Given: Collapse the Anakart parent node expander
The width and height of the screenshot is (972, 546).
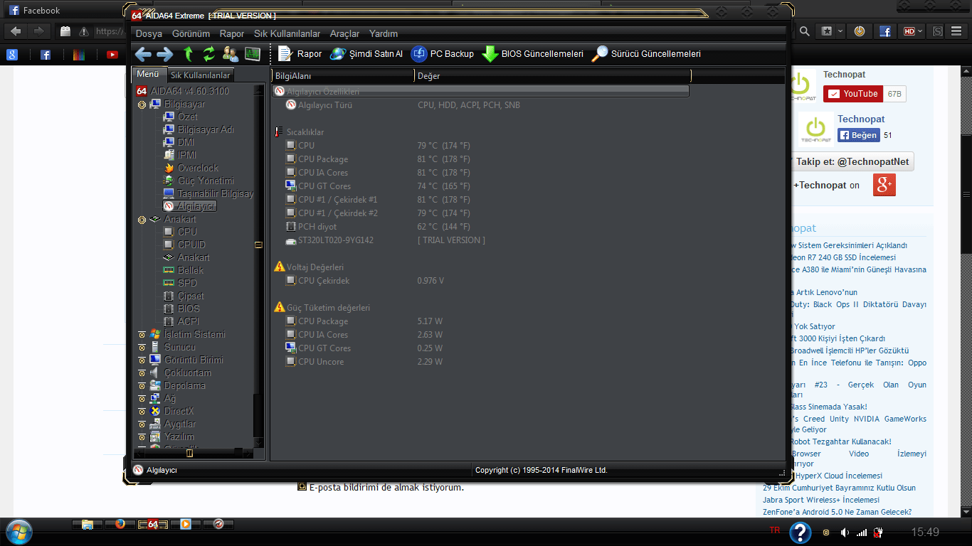Looking at the screenshot, I should tap(142, 220).
